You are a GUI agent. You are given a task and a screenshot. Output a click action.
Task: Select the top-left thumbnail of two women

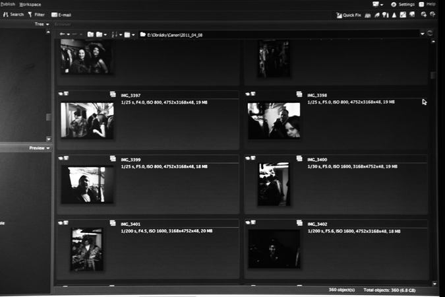[86, 57]
